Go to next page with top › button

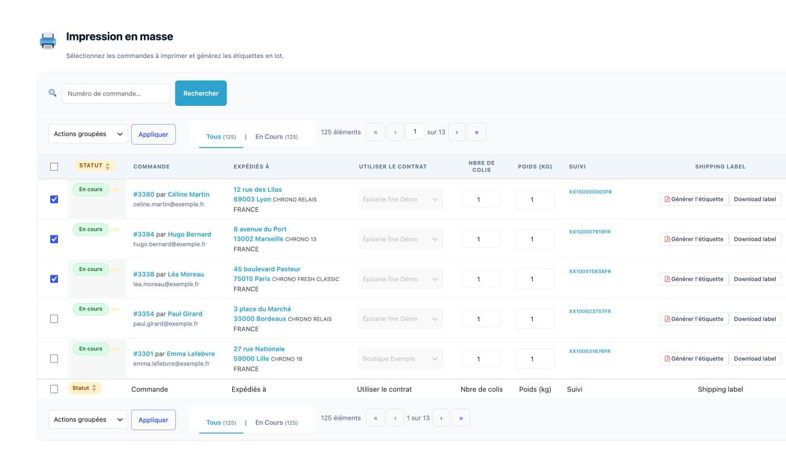click(456, 132)
